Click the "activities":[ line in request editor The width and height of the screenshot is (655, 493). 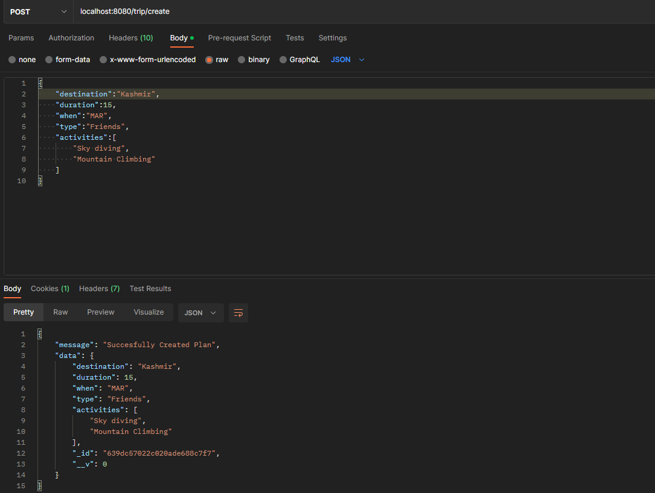tap(86, 137)
